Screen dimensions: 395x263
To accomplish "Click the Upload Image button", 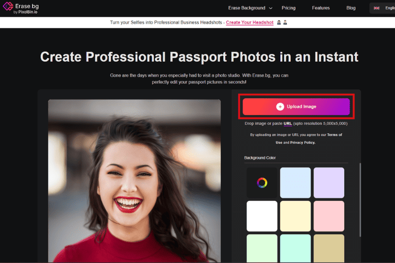I will pyautogui.click(x=296, y=107).
